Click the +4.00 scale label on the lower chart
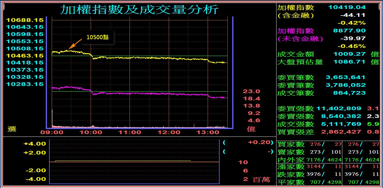This screenshot has width=383, height=188. [x=35, y=144]
